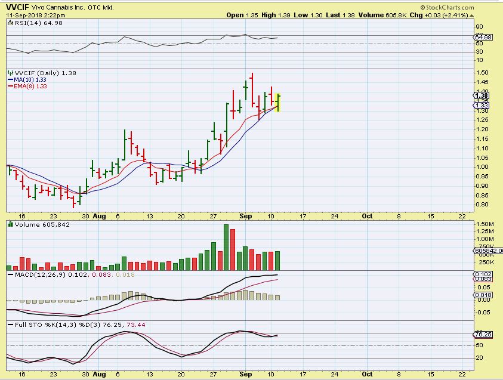Click the 90 label on RSI axis
The height and width of the screenshot is (380, 503).
tap(480, 27)
